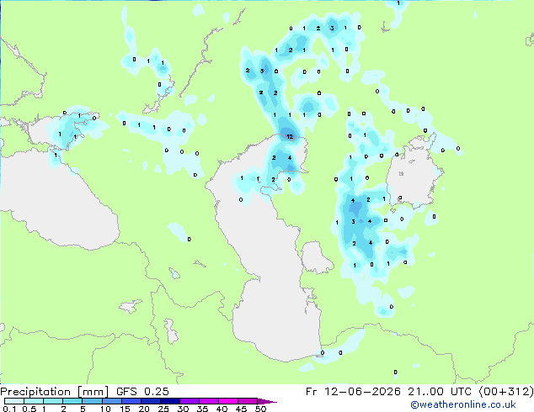The width and height of the screenshot is (534, 412).
Task: Click the 15–20 mm legend color swatch
Action: 131,401
